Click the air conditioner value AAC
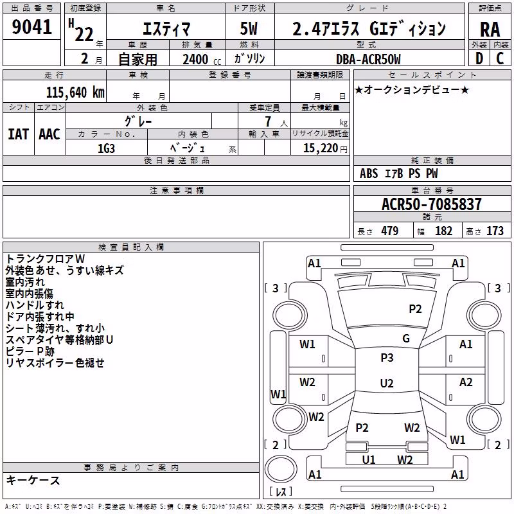This screenshot has width=514, height=514. [49, 134]
